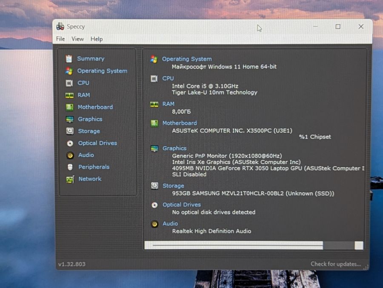Click the Audio speaker icon in summary panel

click(x=154, y=224)
